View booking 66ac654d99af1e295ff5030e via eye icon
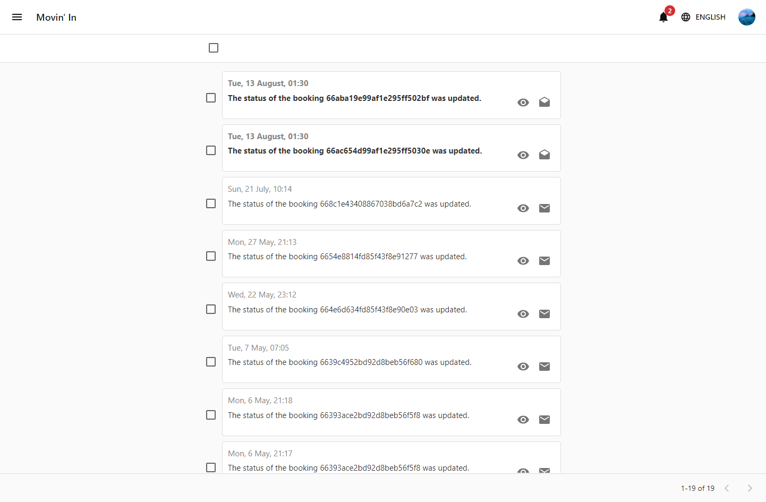766x502 pixels. (523, 155)
